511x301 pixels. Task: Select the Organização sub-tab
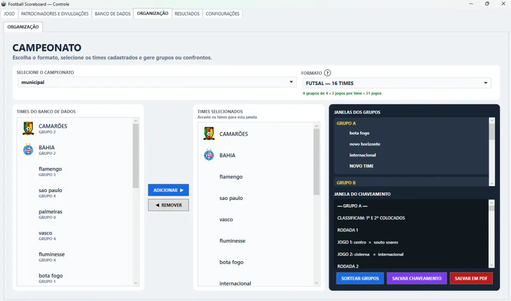coord(23,27)
